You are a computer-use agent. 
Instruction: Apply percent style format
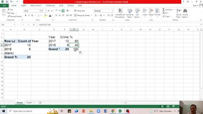tap(101, 16)
